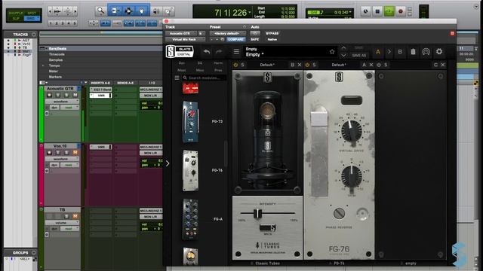Record-arm the Vox.10 track
The width and height of the screenshot is (483, 271).
[49, 152]
